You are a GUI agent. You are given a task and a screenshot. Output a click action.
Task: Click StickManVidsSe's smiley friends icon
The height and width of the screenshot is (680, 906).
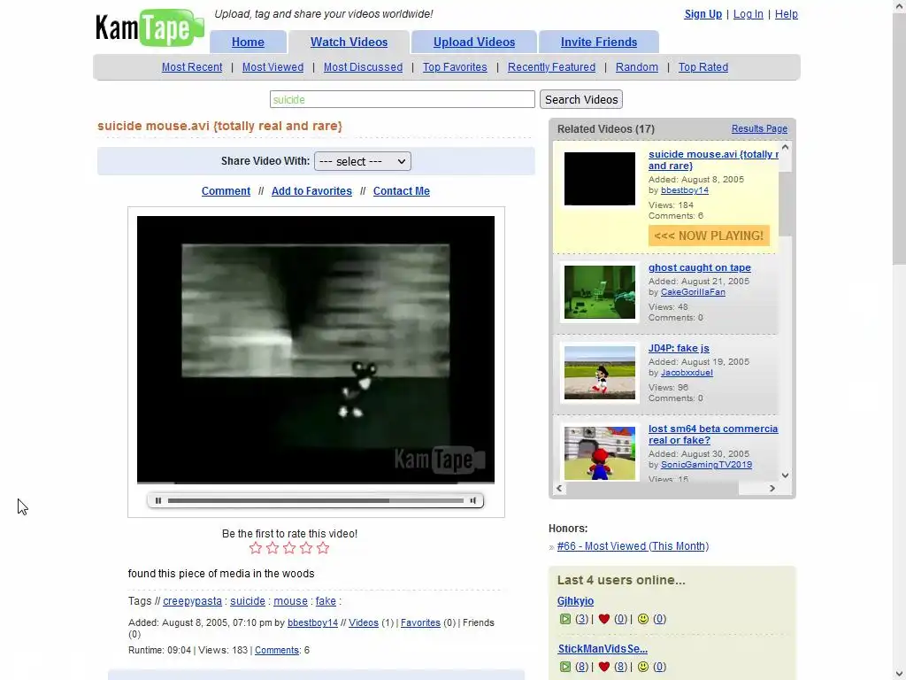pyautogui.click(x=643, y=667)
